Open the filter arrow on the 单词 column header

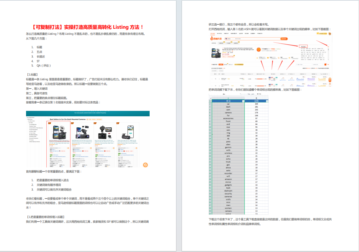243,101
